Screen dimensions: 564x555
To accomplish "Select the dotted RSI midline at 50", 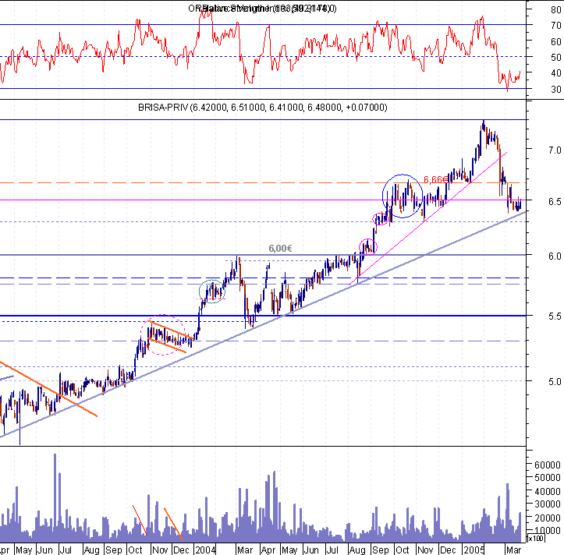I will click(x=263, y=56).
